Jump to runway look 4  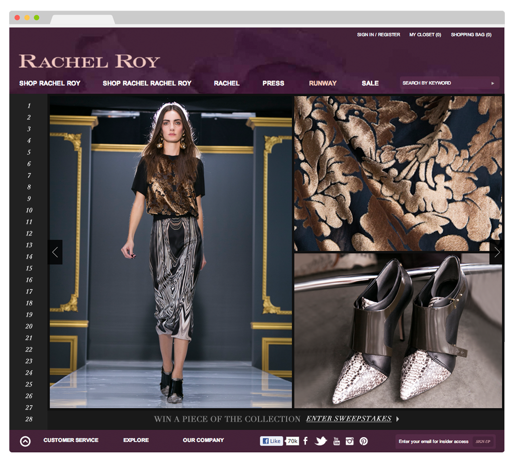click(x=29, y=140)
